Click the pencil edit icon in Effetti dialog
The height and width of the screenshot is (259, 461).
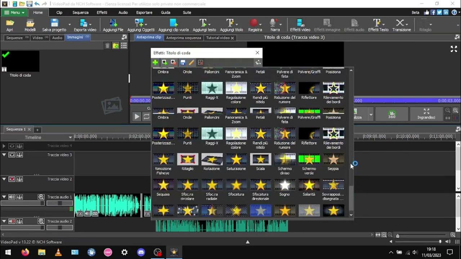coord(192,63)
